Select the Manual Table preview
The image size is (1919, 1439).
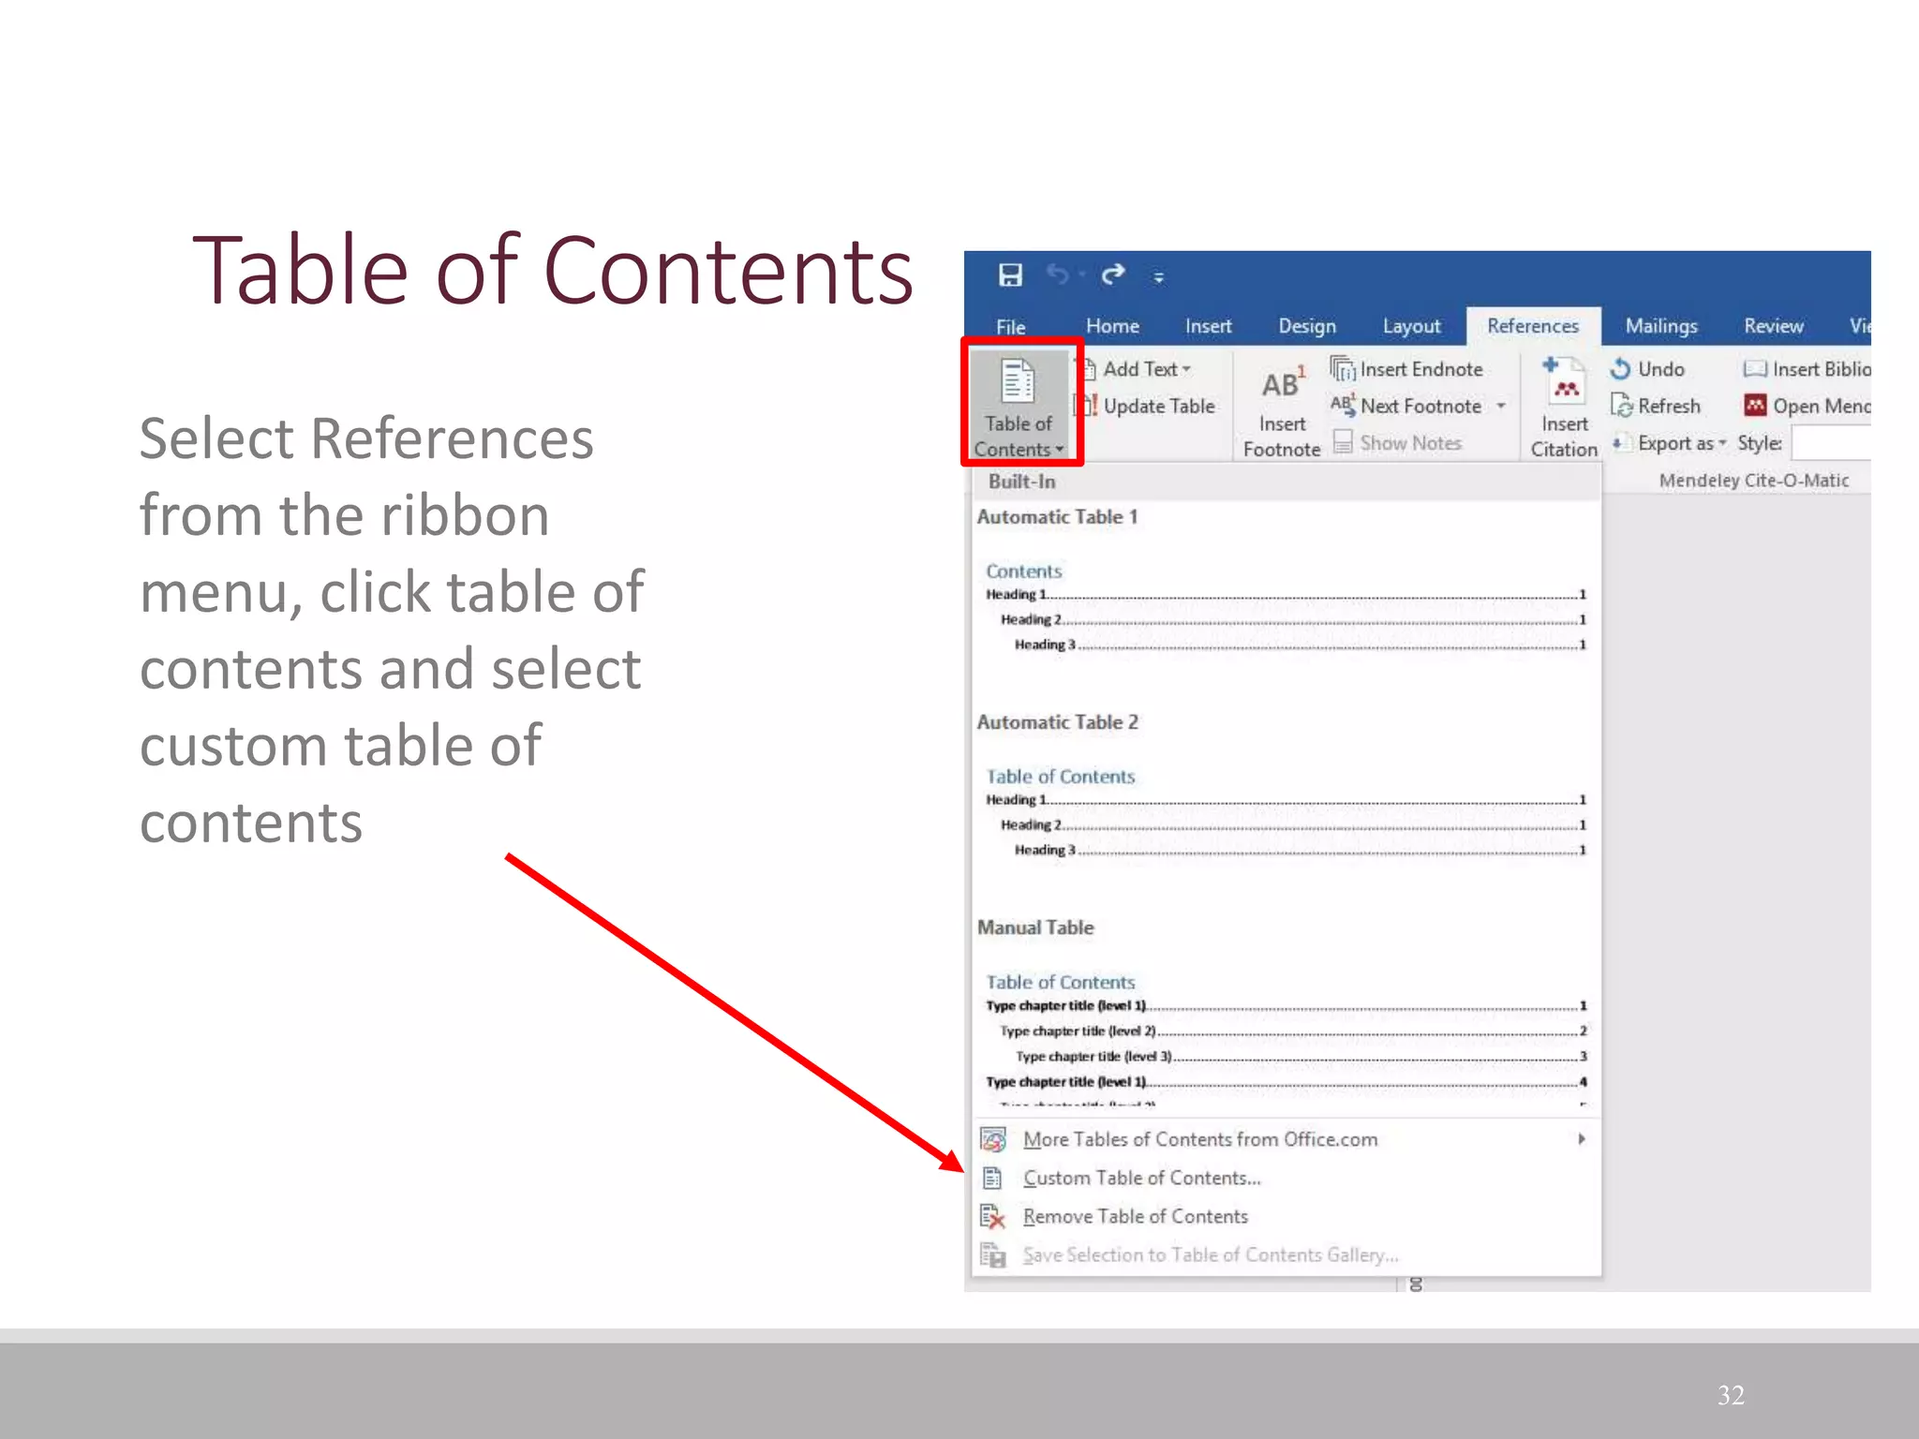pos(1286,1014)
